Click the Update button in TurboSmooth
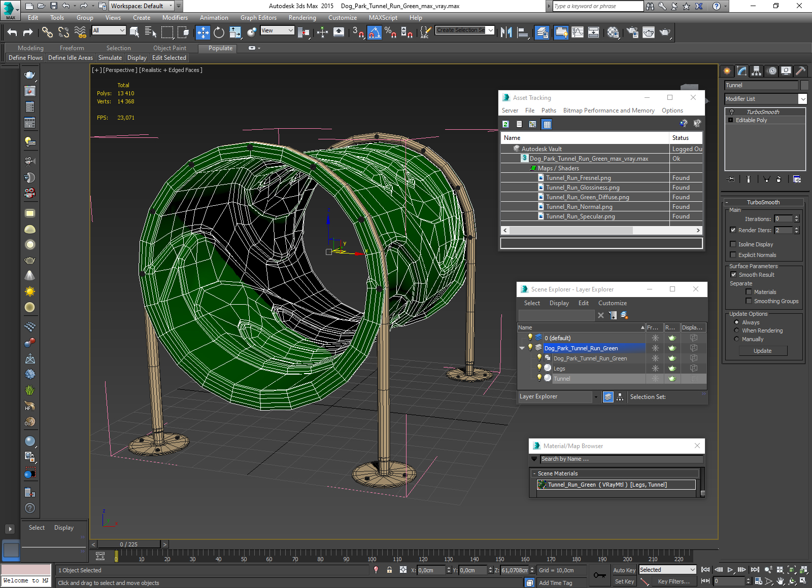This screenshot has height=588, width=812. tap(762, 351)
